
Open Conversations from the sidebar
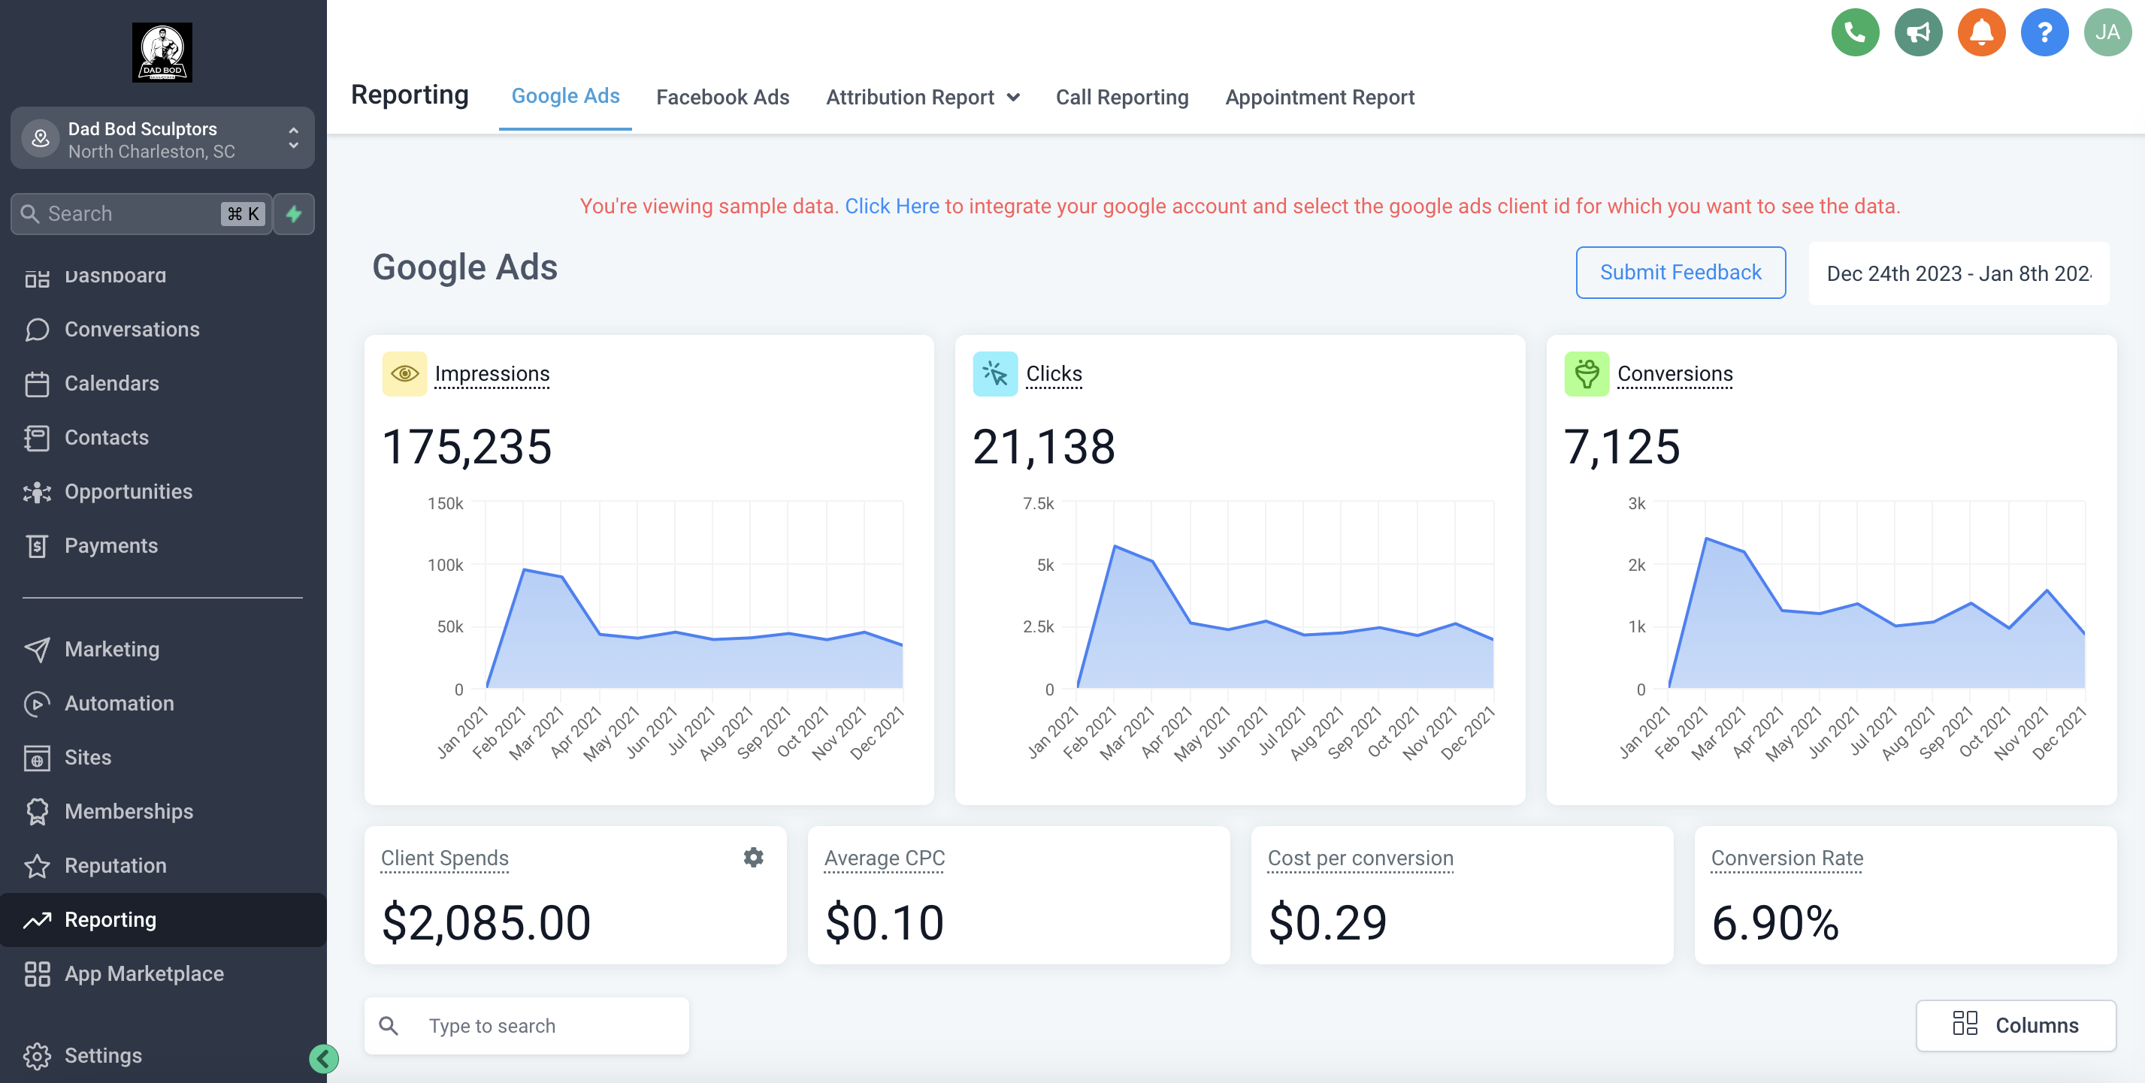[132, 330]
